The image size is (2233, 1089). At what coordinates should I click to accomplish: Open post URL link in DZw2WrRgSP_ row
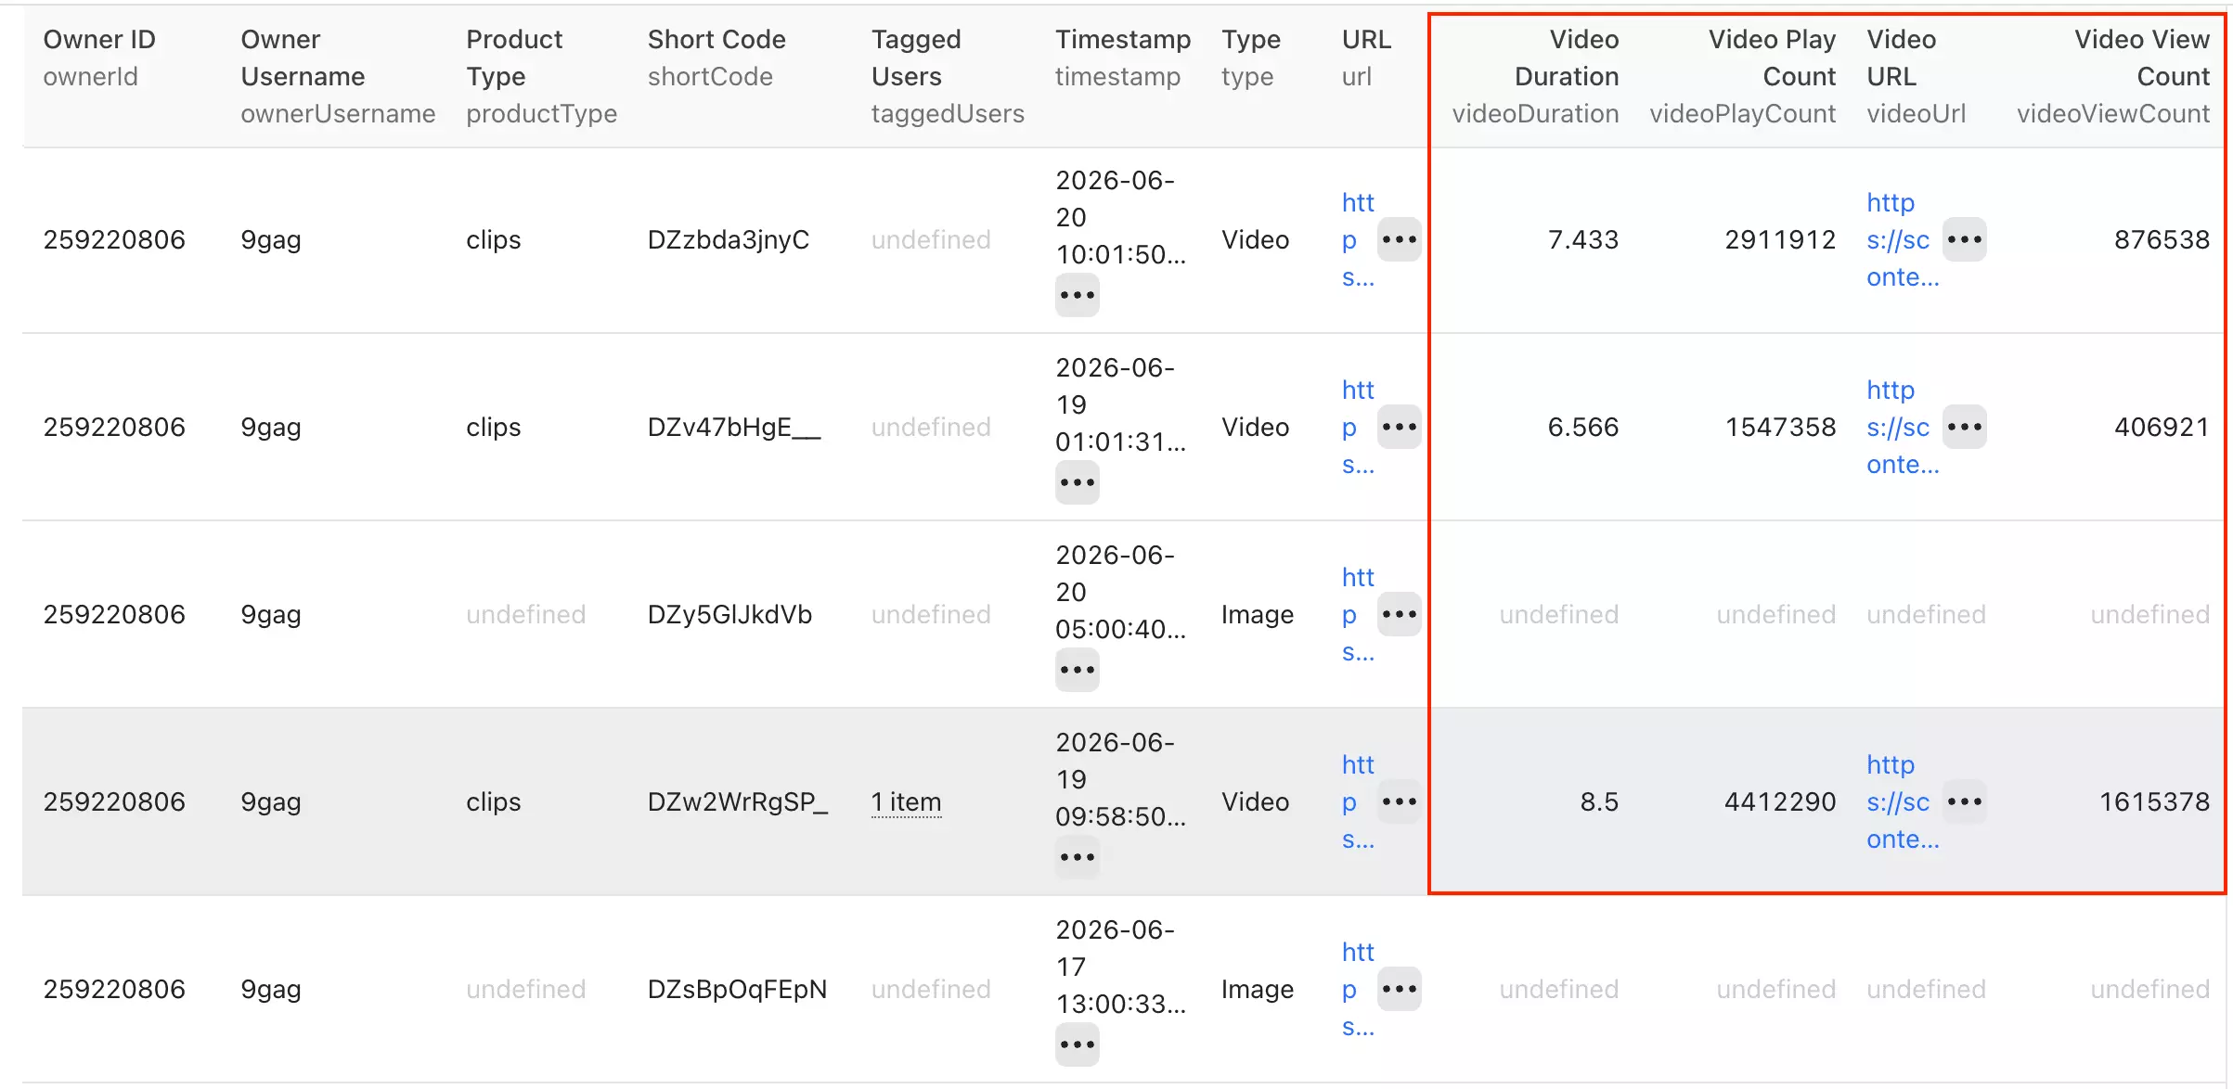point(1358,801)
